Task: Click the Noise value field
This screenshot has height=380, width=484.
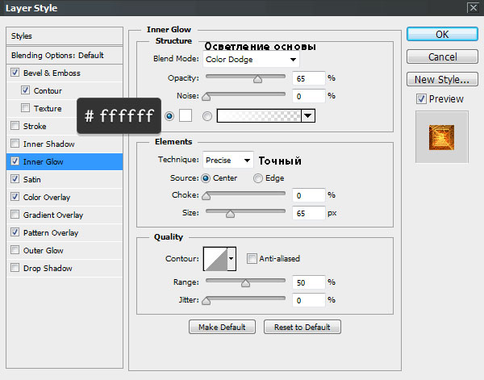Action: pos(308,96)
